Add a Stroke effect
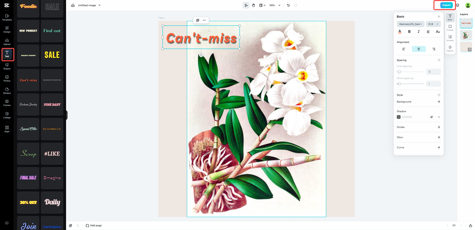This screenshot has width=475, height=230. 439,127
